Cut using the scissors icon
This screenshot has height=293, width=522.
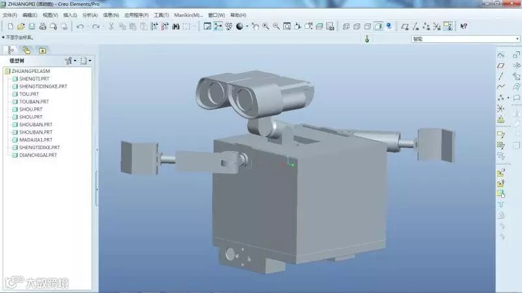click(111, 26)
